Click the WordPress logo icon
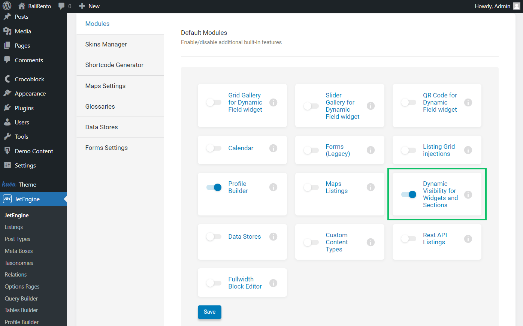The width and height of the screenshot is (523, 326). (x=7, y=6)
